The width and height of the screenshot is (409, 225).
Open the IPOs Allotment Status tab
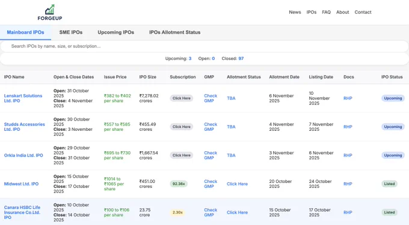[x=175, y=32]
